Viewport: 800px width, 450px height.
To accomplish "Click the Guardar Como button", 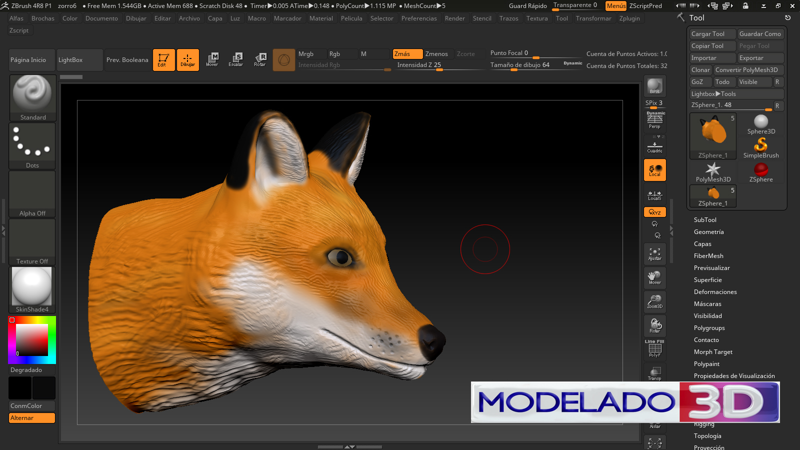I will click(760, 34).
